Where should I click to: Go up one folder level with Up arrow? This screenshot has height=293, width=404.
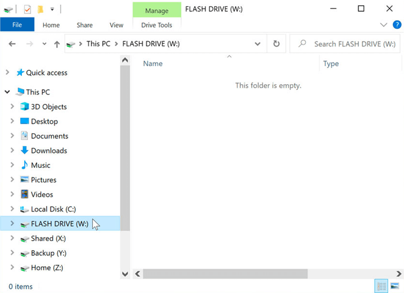coord(57,44)
